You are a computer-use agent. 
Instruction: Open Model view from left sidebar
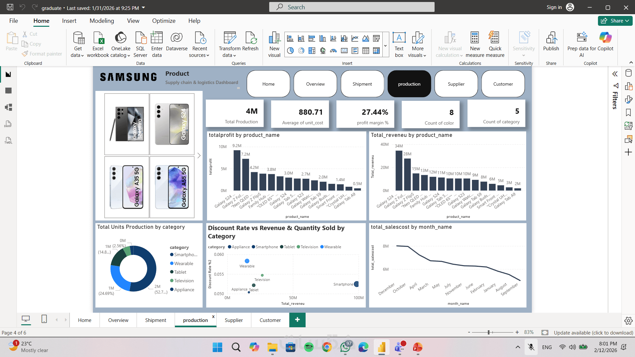[x=9, y=107]
